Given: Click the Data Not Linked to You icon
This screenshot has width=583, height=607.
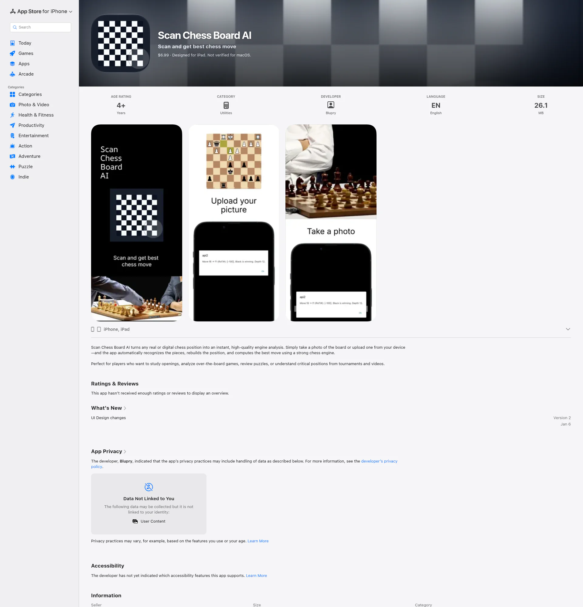Looking at the screenshot, I should coord(149,487).
